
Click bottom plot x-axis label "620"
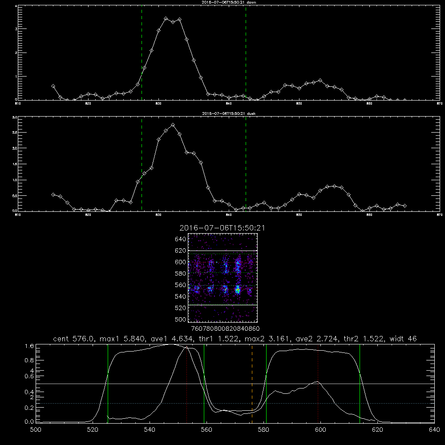(x=377, y=430)
